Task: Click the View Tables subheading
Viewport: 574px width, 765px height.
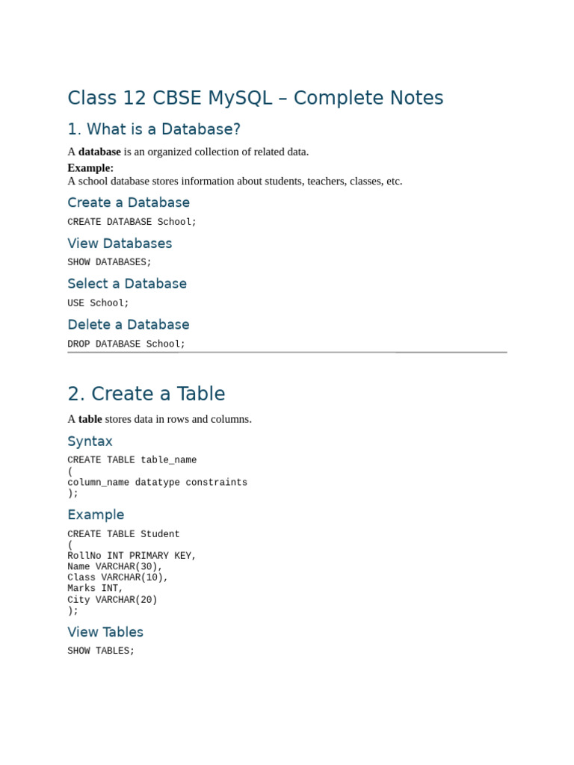Action: click(105, 632)
